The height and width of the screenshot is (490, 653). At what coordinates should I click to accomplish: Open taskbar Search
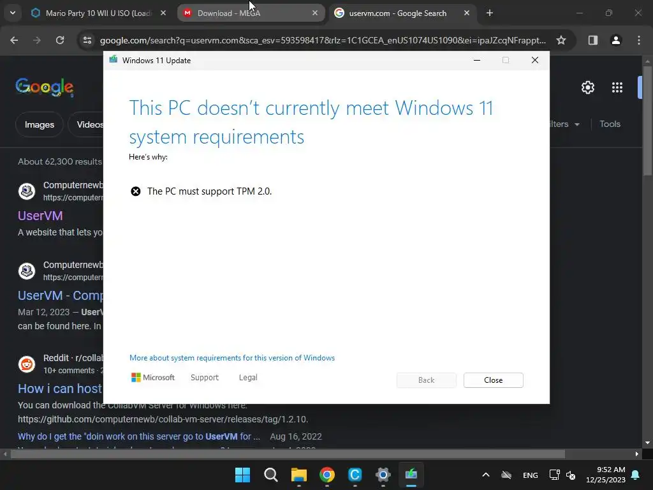(x=270, y=475)
